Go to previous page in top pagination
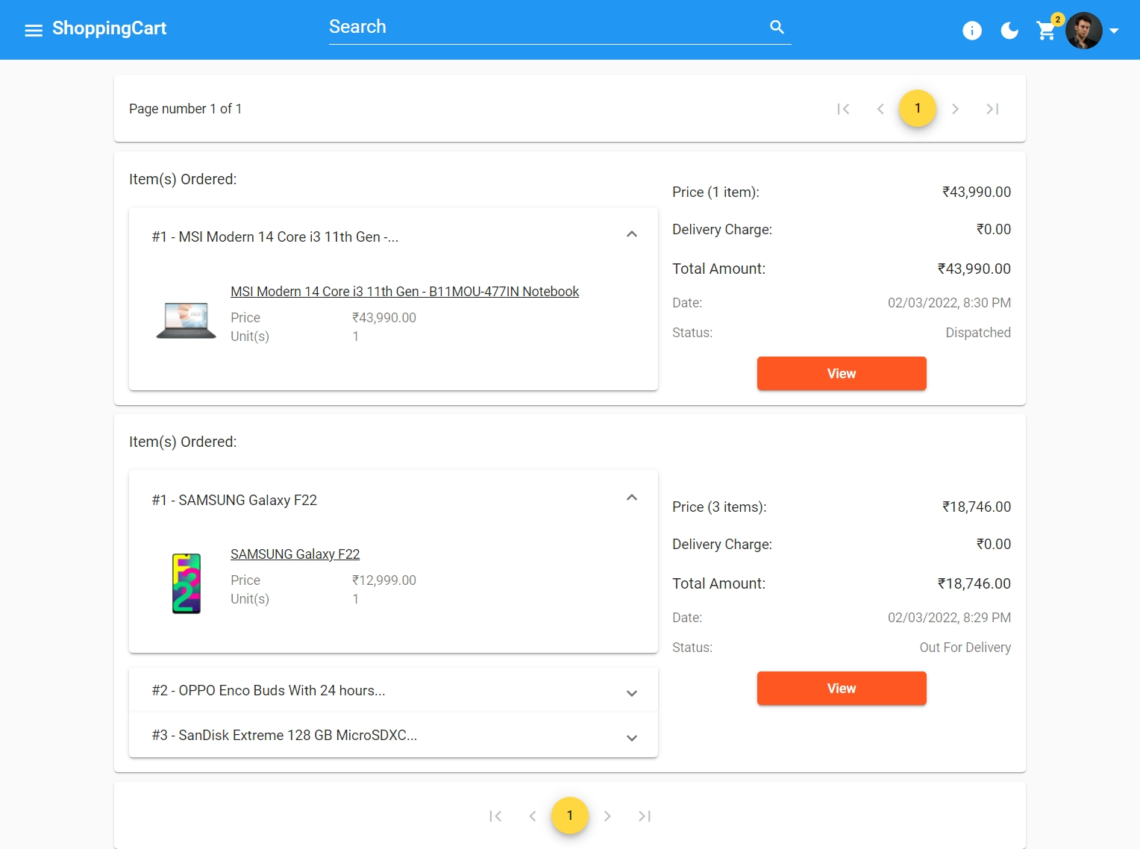The width and height of the screenshot is (1140, 849). coord(880,109)
